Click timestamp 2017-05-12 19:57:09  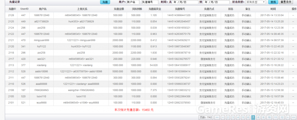pos(272,96)
